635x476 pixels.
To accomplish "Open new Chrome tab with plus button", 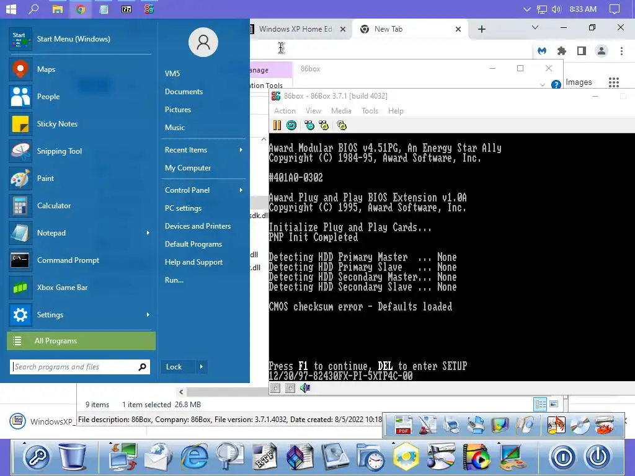I will [481, 29].
